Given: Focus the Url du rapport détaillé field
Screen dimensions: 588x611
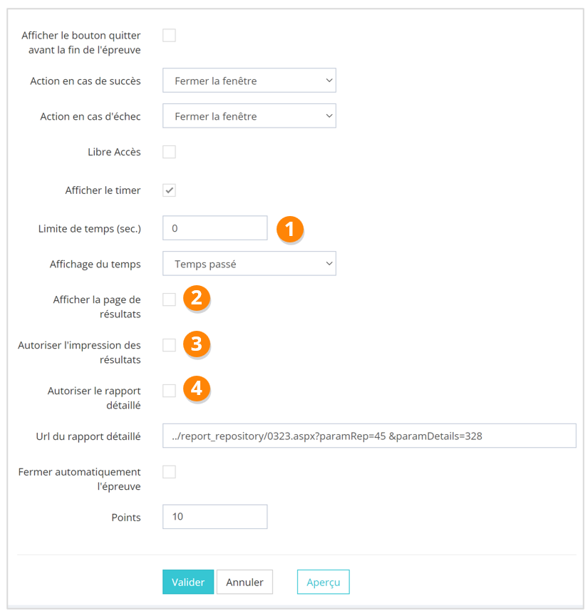Looking at the screenshot, I should coord(369,436).
